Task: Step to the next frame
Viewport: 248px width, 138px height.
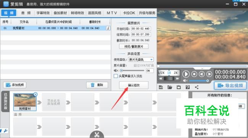Action: [209, 74]
